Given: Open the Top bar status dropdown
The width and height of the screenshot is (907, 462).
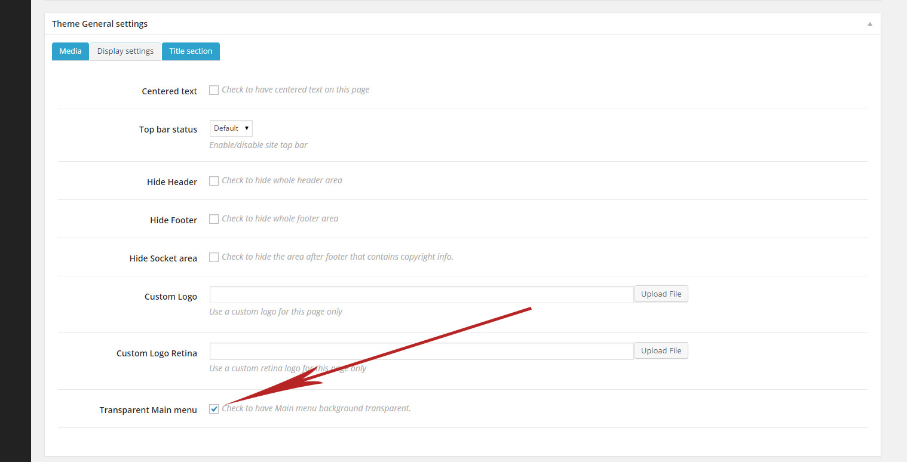Looking at the screenshot, I should coord(231,128).
